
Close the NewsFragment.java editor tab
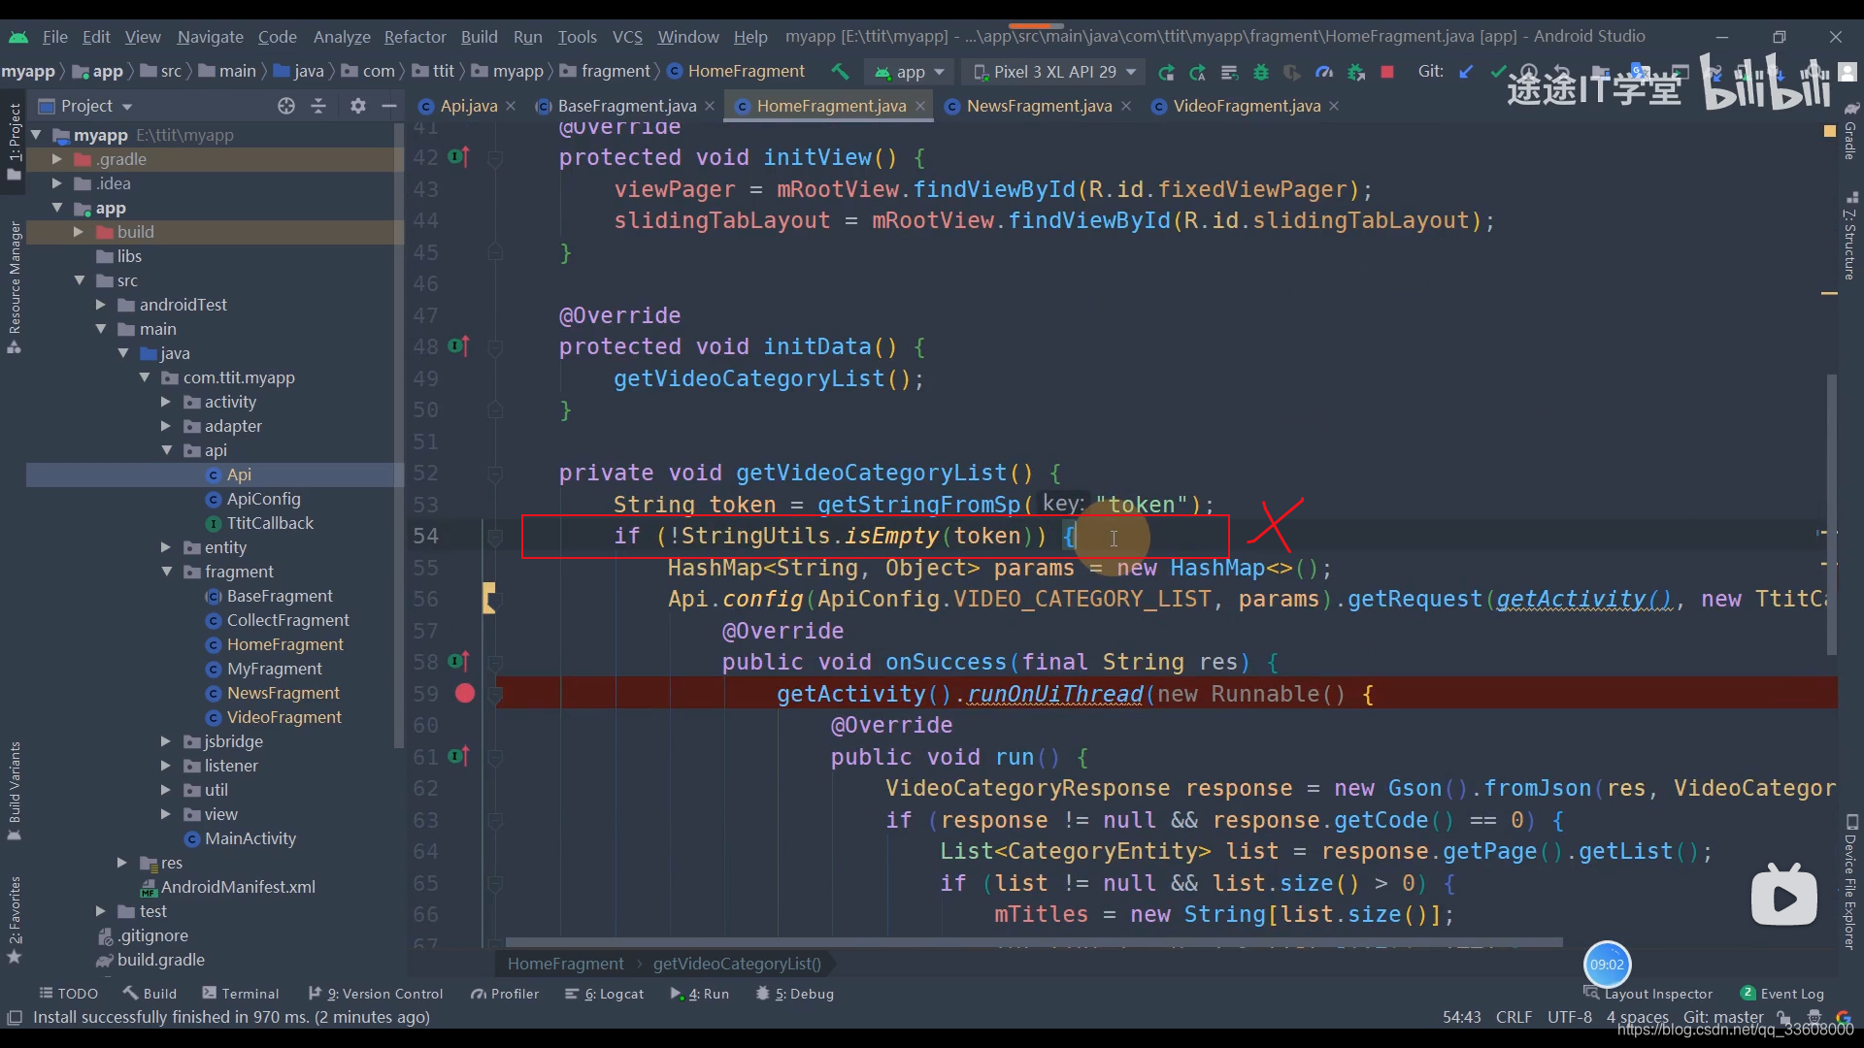point(1126,106)
